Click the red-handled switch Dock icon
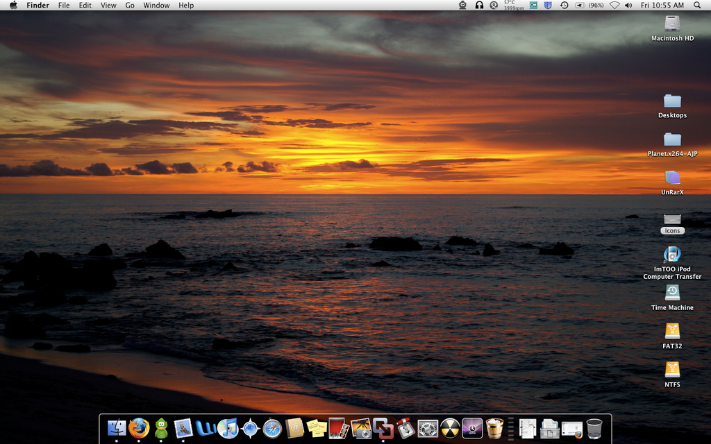This screenshot has width=711, height=444. 405,428
